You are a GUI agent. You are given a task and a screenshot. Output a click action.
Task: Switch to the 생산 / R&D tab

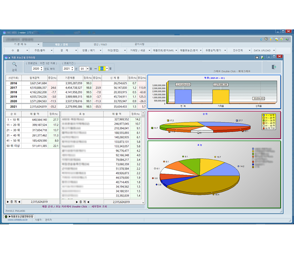100,45
